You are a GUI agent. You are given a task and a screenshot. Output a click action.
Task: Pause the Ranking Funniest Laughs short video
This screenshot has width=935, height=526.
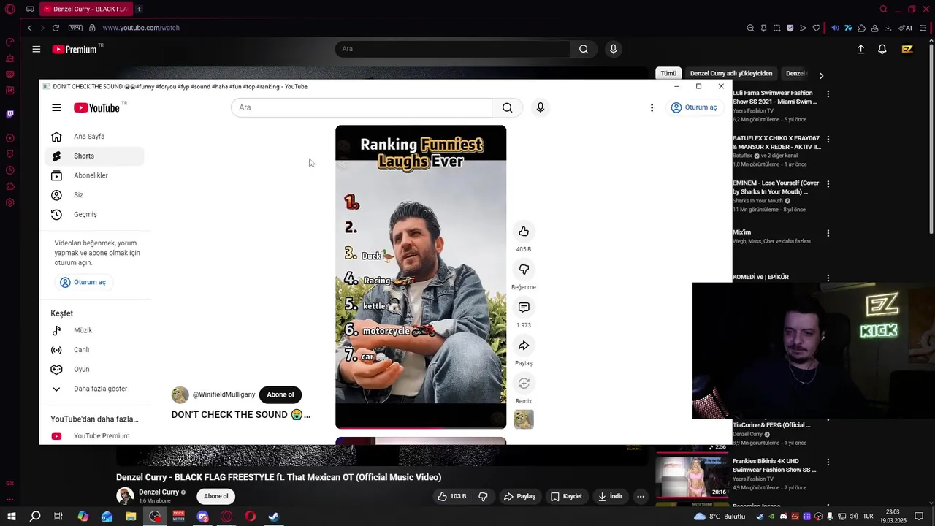pos(421,277)
